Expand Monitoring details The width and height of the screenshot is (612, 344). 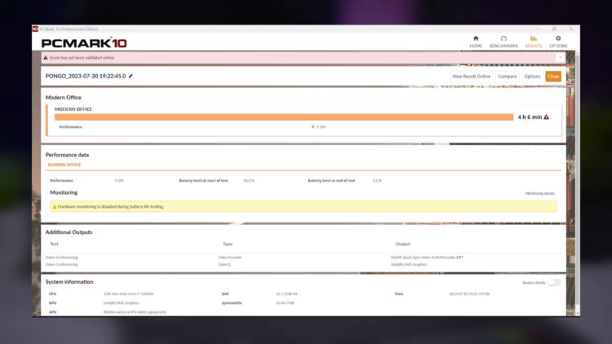pyautogui.click(x=539, y=193)
